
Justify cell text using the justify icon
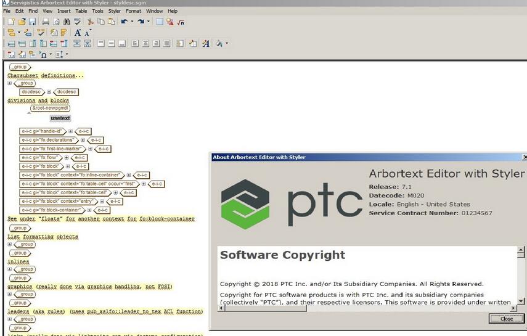166,43
